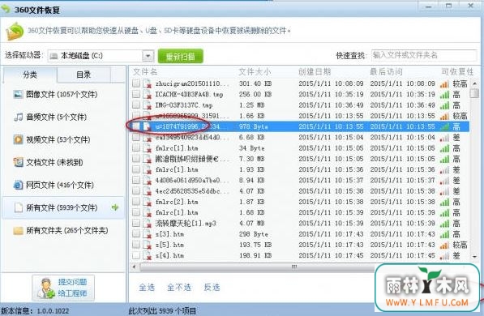Click the 此次列出 5939 个项目 status text
Viewport: 484px width, 316px height.
tap(162, 311)
